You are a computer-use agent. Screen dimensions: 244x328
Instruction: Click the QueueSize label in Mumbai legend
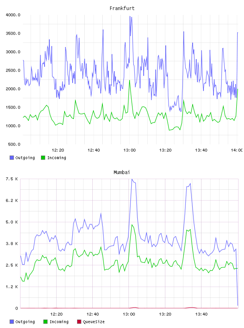pyautogui.click(x=94, y=322)
